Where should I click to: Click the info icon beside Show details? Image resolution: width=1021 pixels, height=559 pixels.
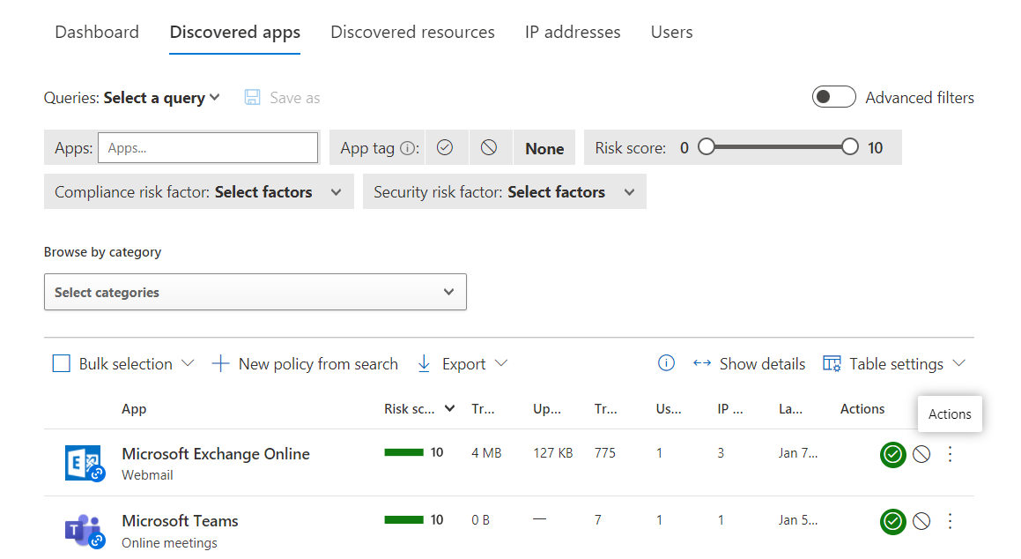tap(666, 363)
